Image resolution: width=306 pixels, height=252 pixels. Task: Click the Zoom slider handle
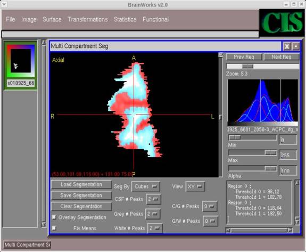tap(247, 66)
